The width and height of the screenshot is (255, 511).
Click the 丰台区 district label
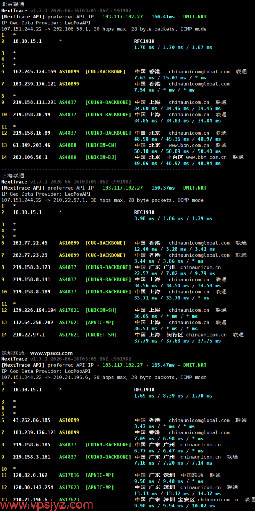click(175, 157)
